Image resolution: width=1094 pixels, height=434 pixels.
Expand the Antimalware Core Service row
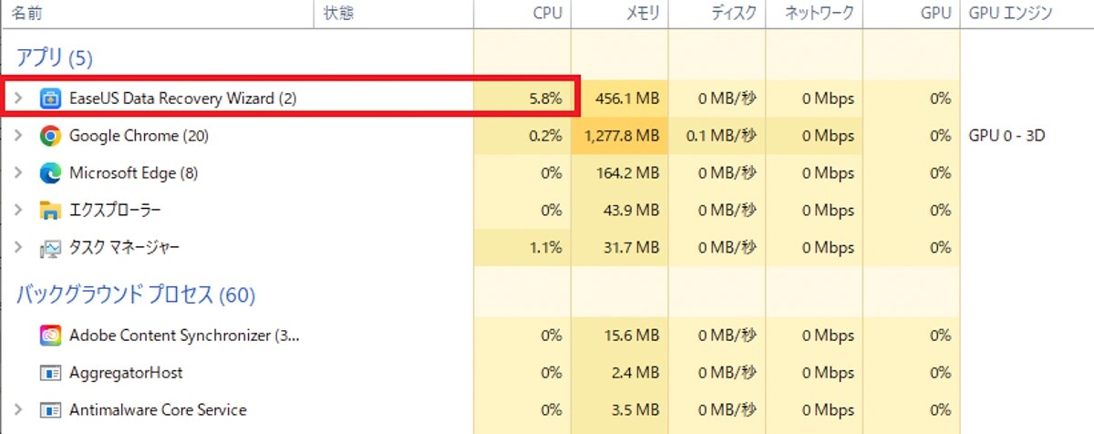[18, 410]
